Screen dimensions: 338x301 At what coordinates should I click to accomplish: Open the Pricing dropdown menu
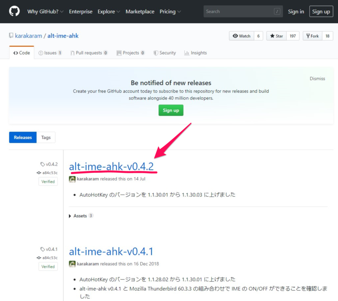coord(170,12)
